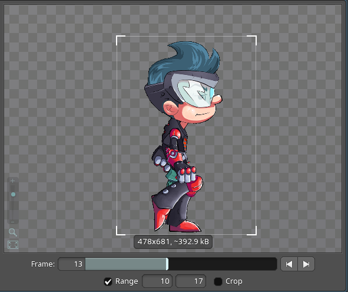Advance to the next frame
This screenshot has width=348, height=292.
(306, 264)
